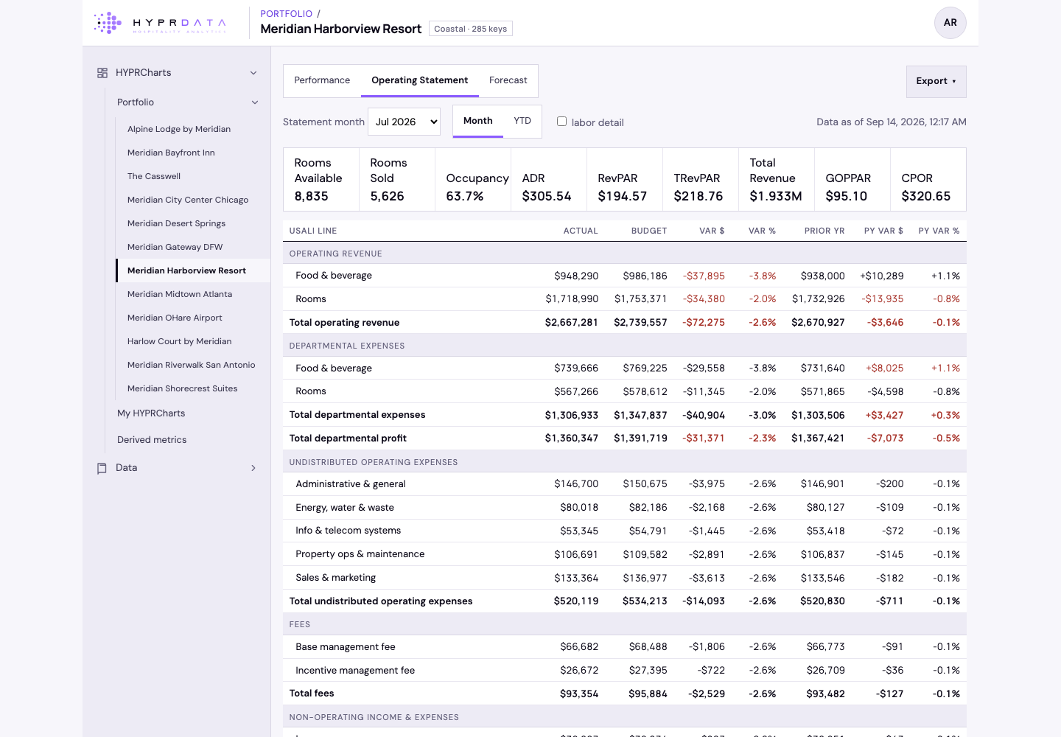Click the Data section book icon
The height and width of the screenshot is (737, 1061).
pyautogui.click(x=102, y=468)
